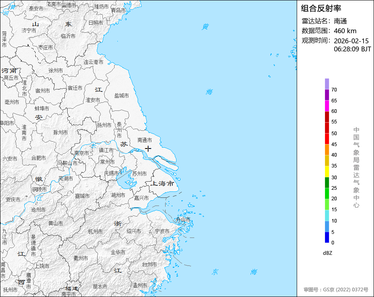Select the 金华市 city label
Viewport: 374px width, 297px height.
(118, 252)
